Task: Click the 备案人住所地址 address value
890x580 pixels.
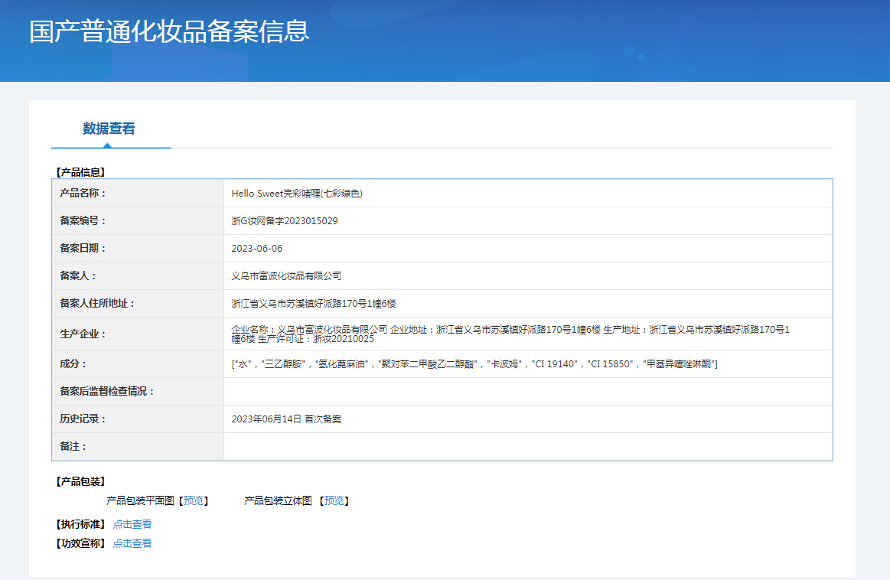Action: pos(313,304)
